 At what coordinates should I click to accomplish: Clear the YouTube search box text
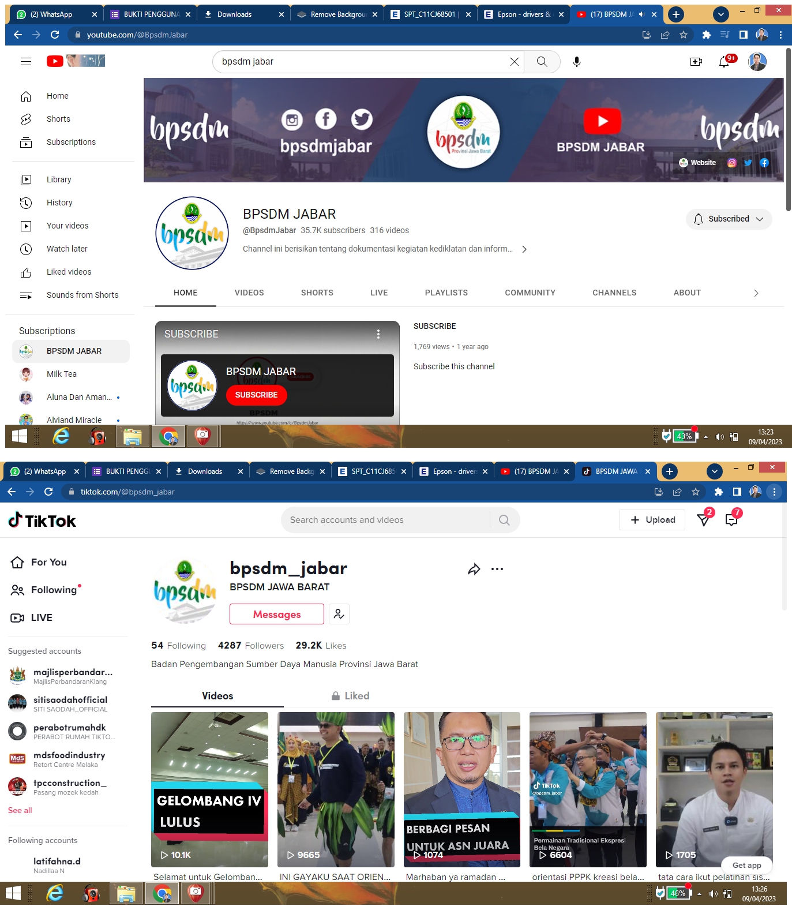pos(514,62)
